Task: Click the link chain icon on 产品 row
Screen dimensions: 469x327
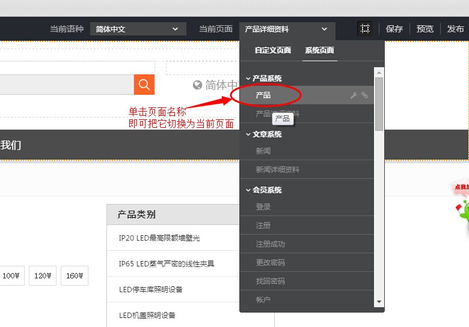Action: [364, 95]
